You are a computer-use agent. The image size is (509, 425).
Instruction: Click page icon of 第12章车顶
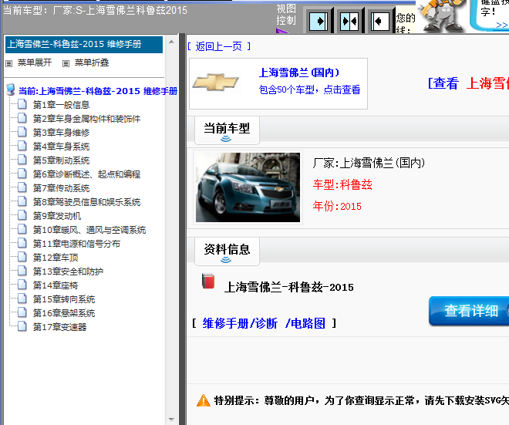[22, 257]
